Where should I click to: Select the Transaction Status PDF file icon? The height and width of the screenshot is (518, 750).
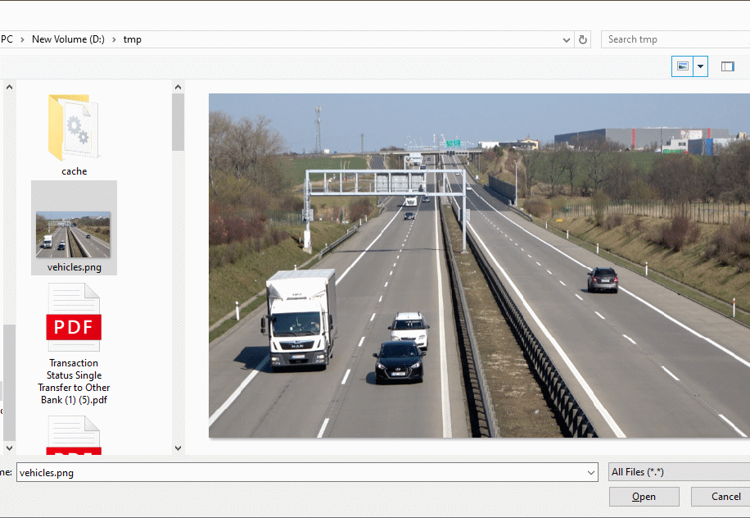pyautogui.click(x=74, y=317)
